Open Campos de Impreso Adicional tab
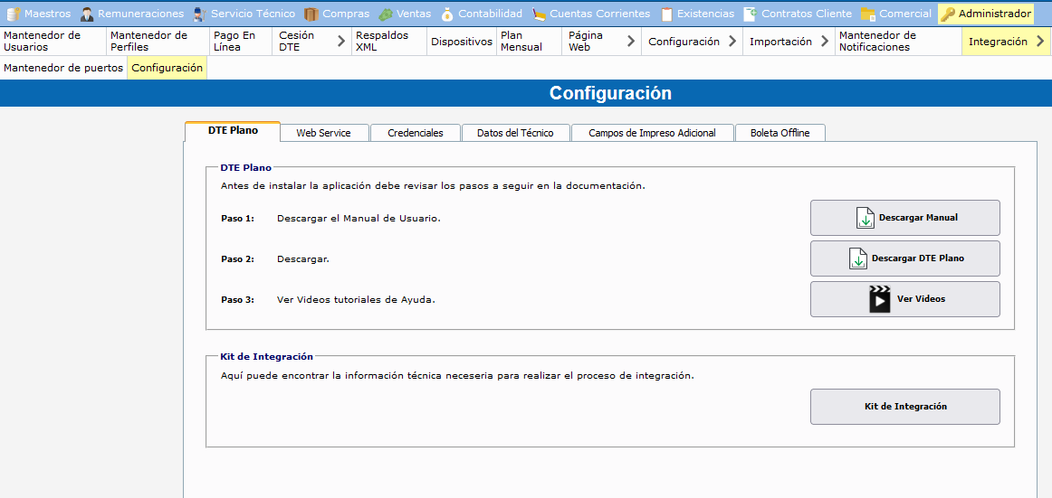The width and height of the screenshot is (1052, 498). pyautogui.click(x=652, y=133)
